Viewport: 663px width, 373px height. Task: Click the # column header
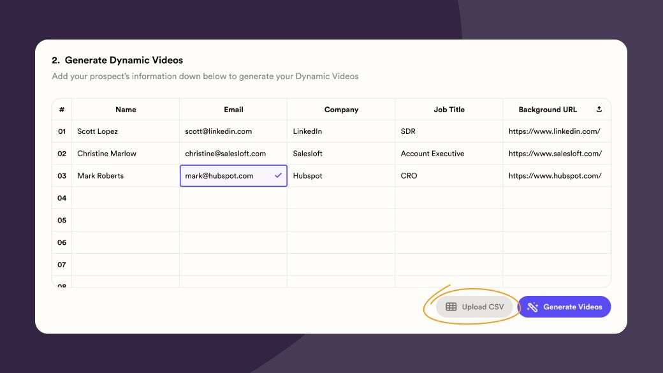[x=62, y=110]
